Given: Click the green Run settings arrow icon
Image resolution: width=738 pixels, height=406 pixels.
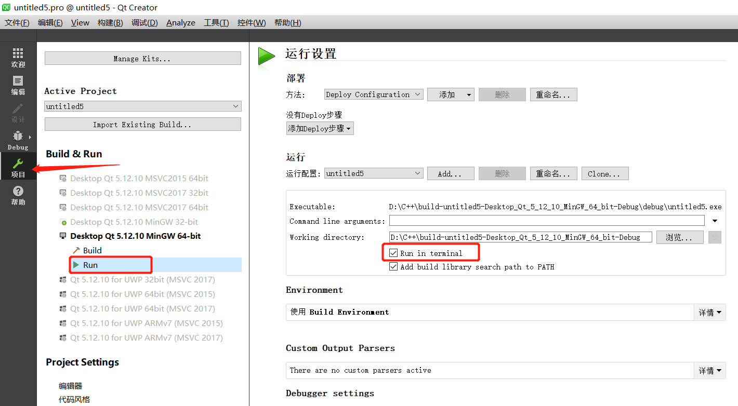Looking at the screenshot, I should pos(266,57).
